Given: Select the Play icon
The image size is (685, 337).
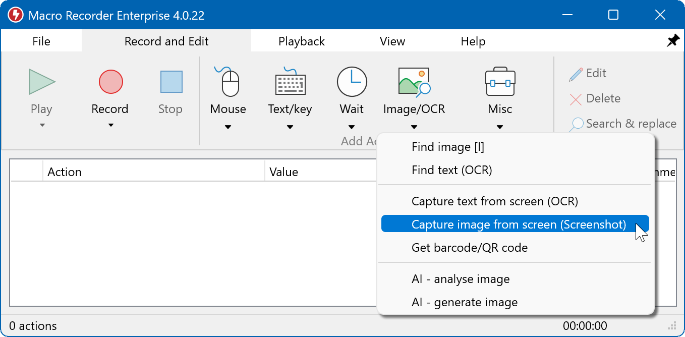Looking at the screenshot, I should [41, 82].
